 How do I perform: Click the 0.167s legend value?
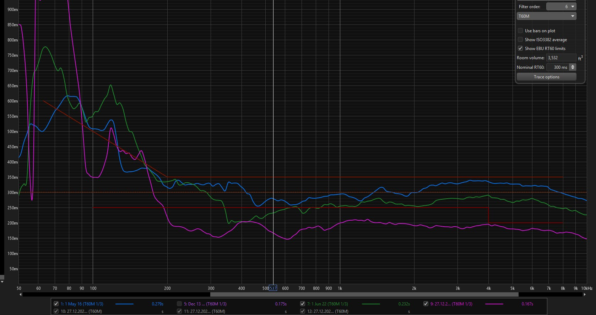(527, 304)
